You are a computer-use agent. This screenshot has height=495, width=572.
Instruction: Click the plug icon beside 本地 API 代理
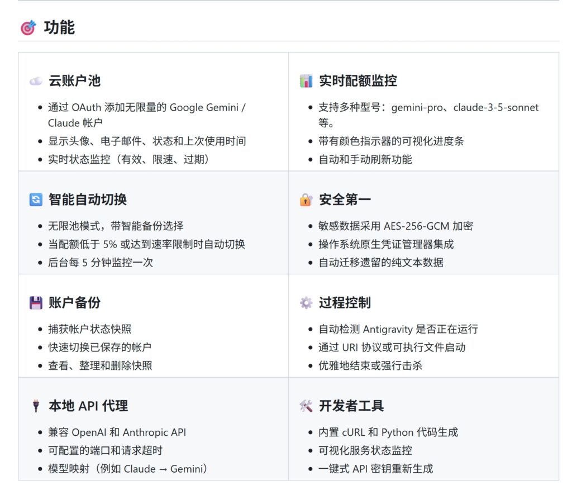[36, 406]
